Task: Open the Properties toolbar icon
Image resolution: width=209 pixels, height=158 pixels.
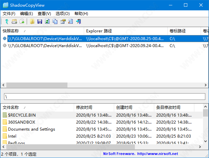Action: click(63, 21)
